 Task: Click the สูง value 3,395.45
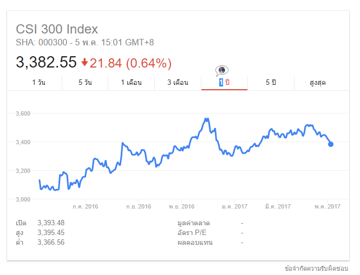51,233
